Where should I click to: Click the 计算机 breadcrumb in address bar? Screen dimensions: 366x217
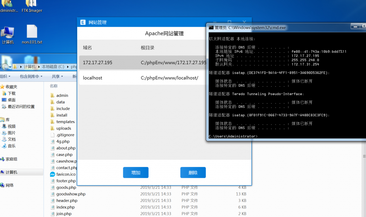click(x=30, y=67)
